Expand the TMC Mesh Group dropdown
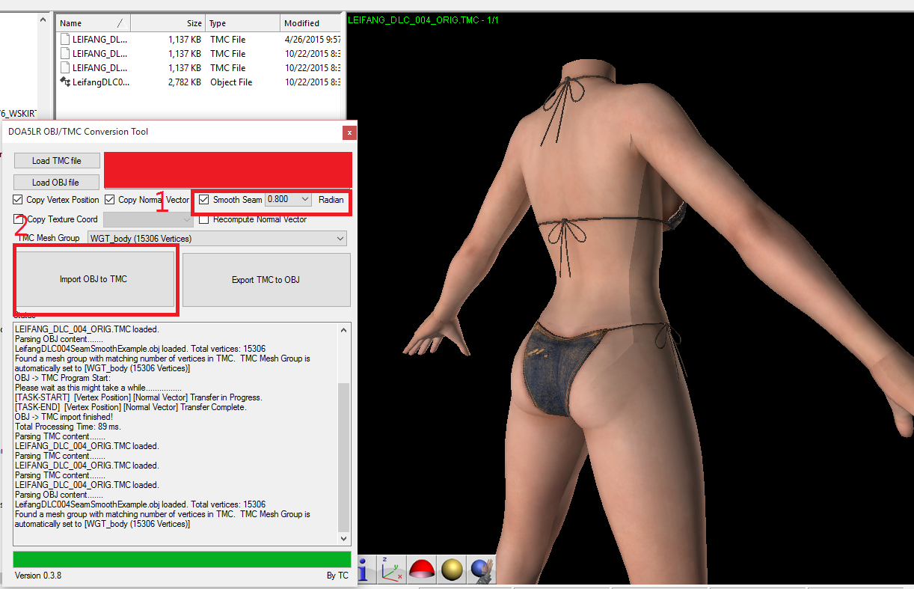The image size is (914, 589). click(x=340, y=239)
